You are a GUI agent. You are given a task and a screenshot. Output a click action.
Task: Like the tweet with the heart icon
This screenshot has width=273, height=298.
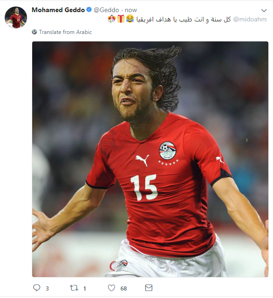pos(112,288)
